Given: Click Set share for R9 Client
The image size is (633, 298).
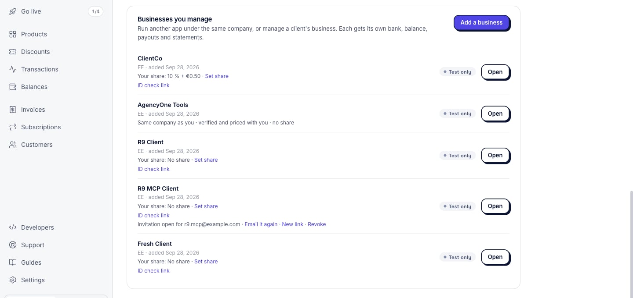Looking at the screenshot, I should point(206,160).
